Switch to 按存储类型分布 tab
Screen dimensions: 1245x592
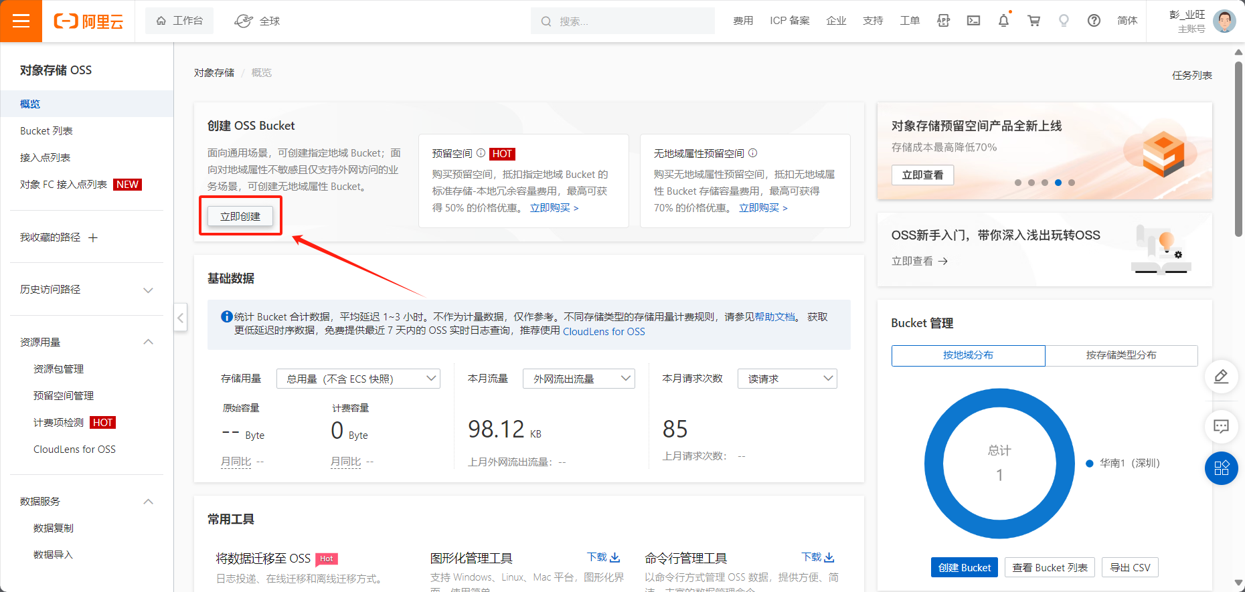pyautogui.click(x=1121, y=355)
